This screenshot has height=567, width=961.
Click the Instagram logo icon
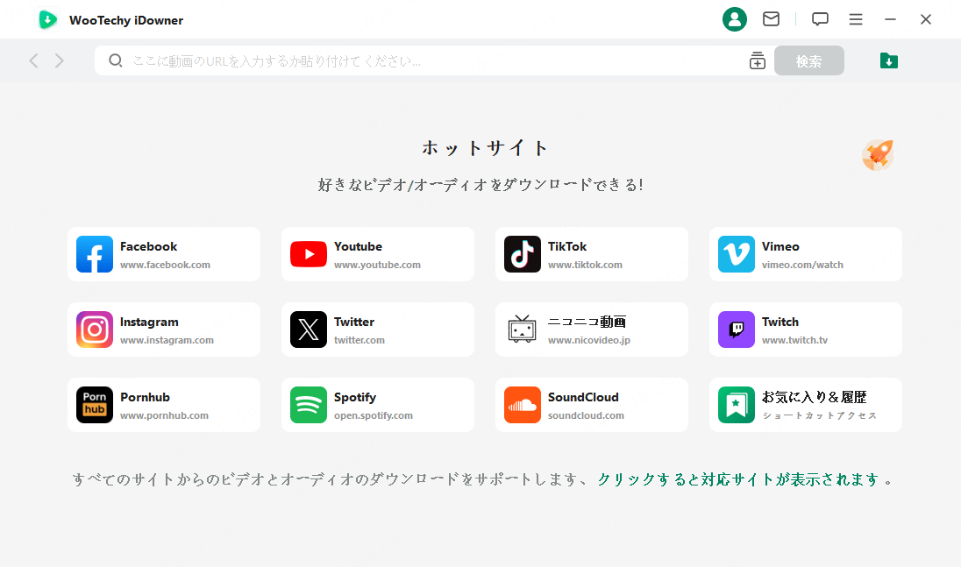[95, 330]
